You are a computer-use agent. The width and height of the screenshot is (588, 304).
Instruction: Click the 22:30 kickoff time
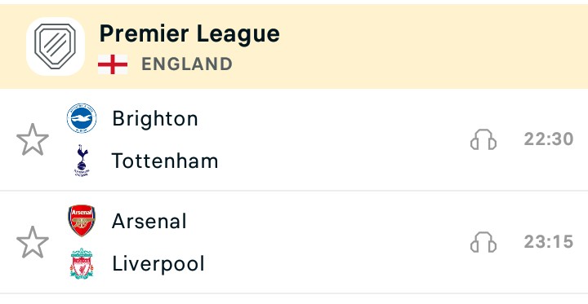click(549, 139)
